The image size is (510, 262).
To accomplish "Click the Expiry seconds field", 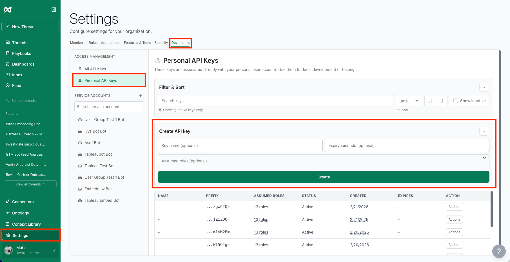I will [x=407, y=145].
